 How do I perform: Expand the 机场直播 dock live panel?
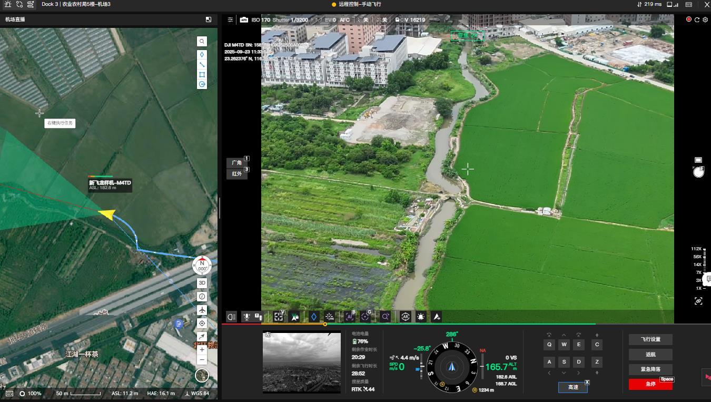coord(209,19)
